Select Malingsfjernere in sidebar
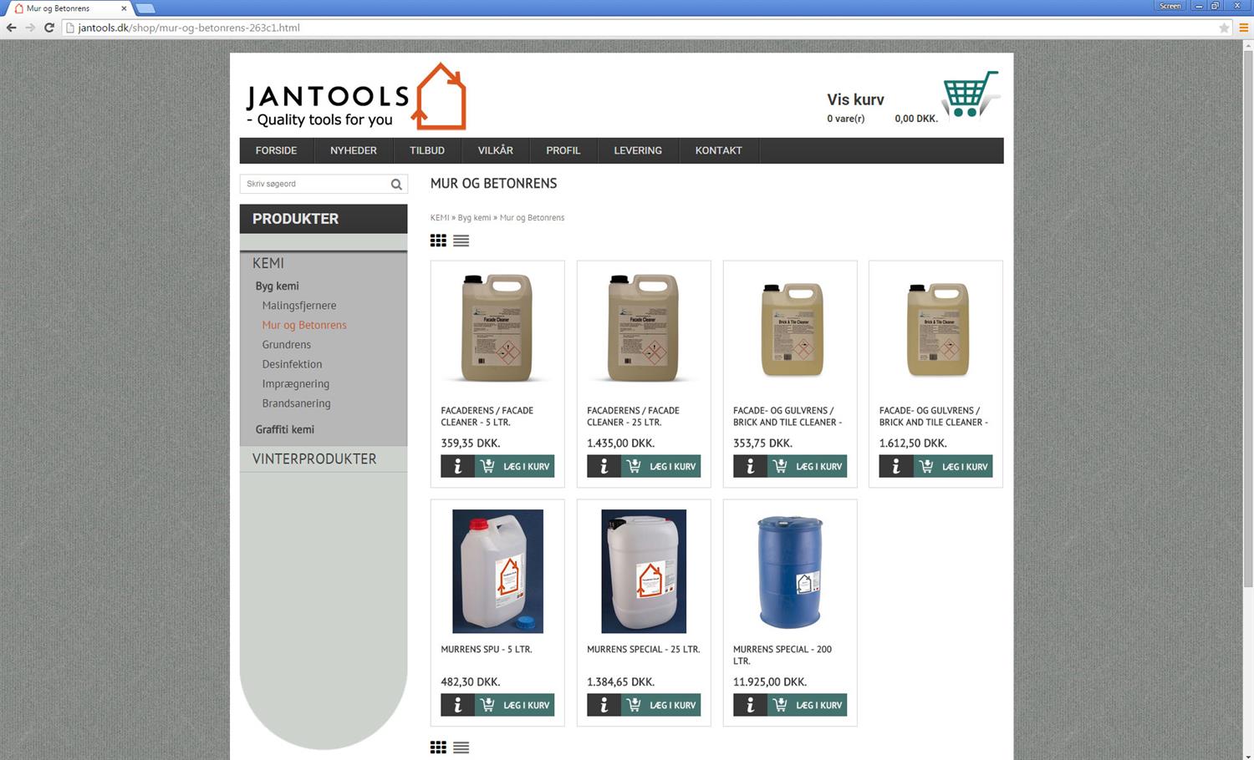The width and height of the screenshot is (1254, 760). (299, 306)
